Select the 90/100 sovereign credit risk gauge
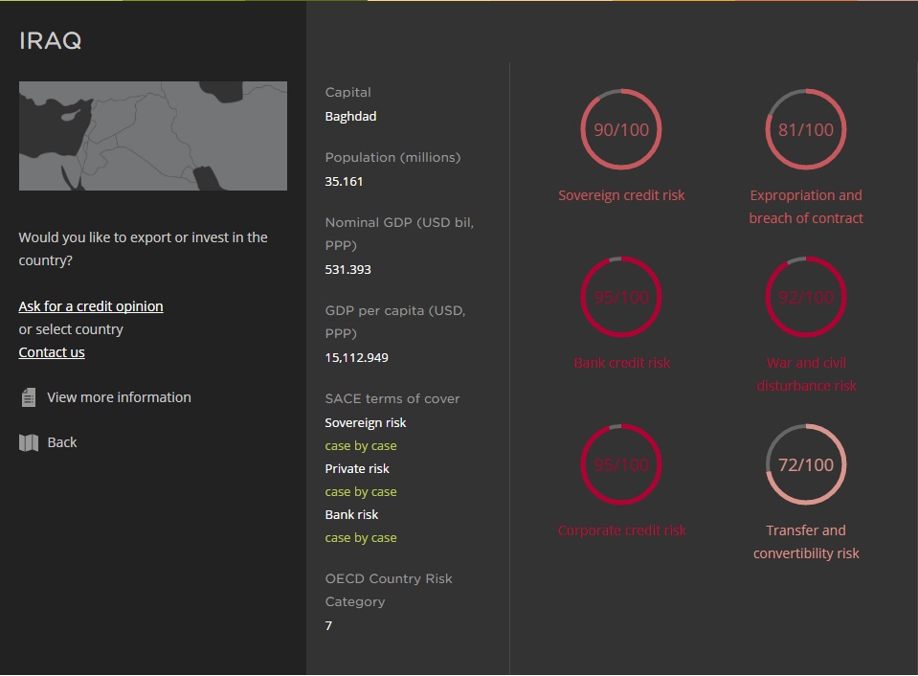The height and width of the screenshot is (676, 918). pyautogui.click(x=621, y=130)
